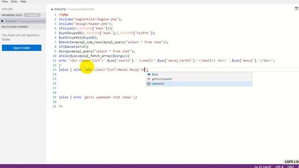This screenshot has width=299, height=168.
Task: Click the if($denetle!=0){ line
Action: [x=74, y=47]
